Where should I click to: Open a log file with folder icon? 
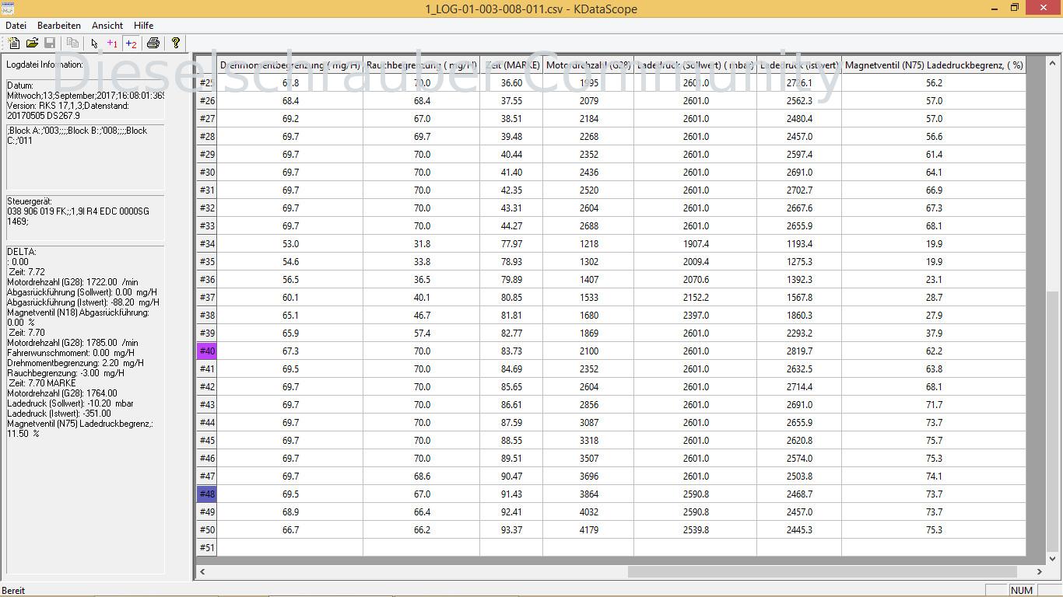point(32,44)
